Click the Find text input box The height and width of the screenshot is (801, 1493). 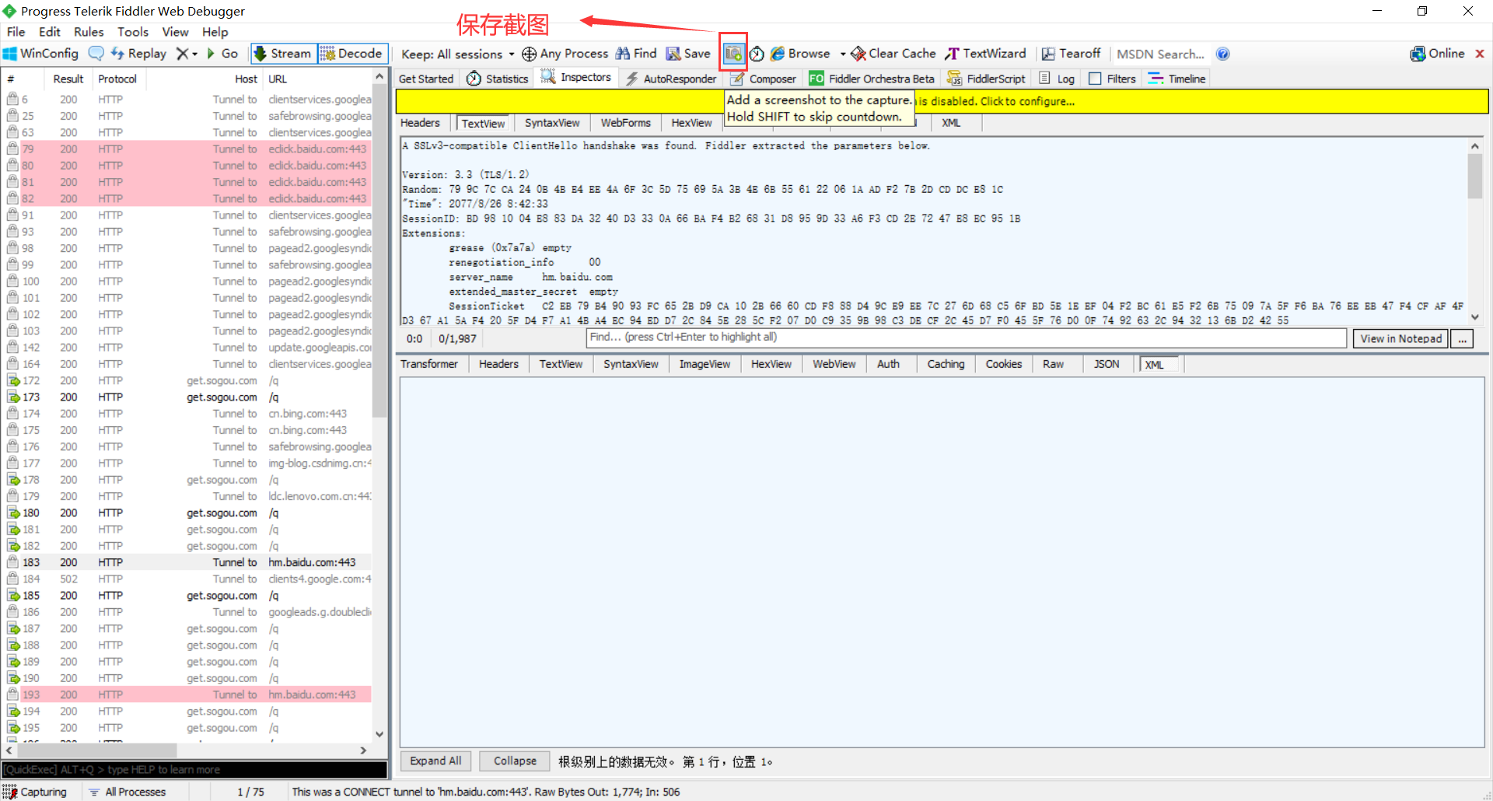point(966,338)
